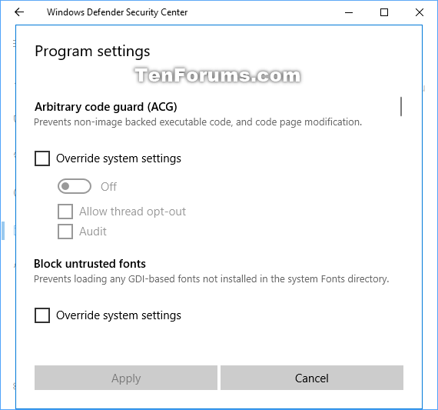Select the Arbitrary code guard (ACG) heading

click(x=105, y=107)
